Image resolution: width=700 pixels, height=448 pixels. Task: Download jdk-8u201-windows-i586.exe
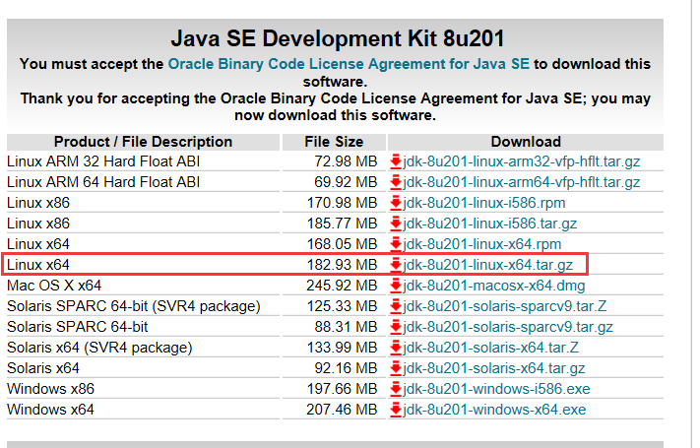pyautogui.click(x=496, y=389)
